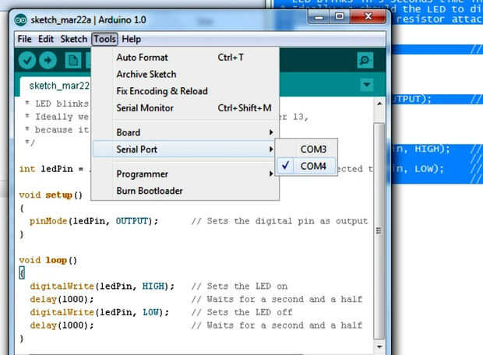The height and width of the screenshot is (355, 483).
Task: Click the 'pinMode(ledPin, OUTPUT);' line
Action: pos(93,221)
